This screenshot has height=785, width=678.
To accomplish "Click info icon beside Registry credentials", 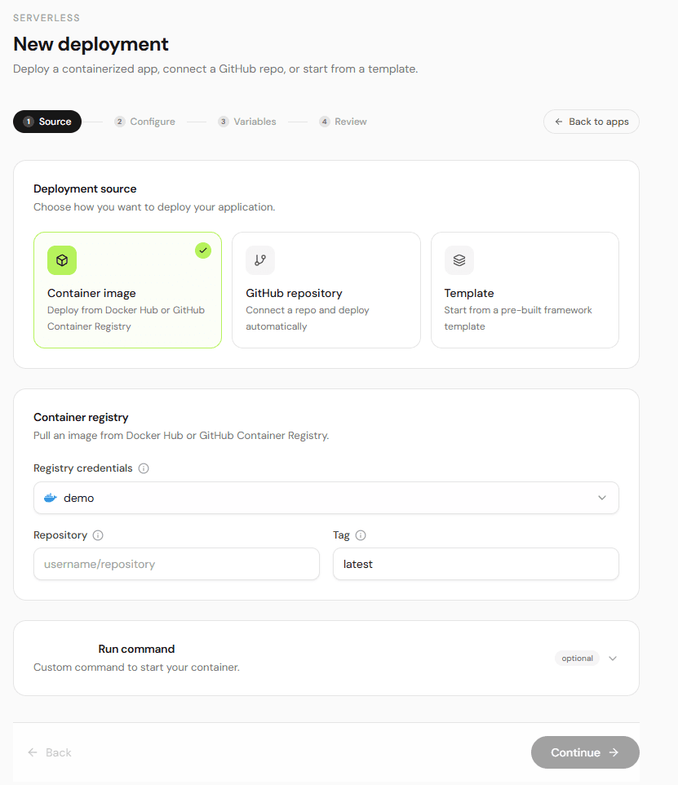I will 144,468.
